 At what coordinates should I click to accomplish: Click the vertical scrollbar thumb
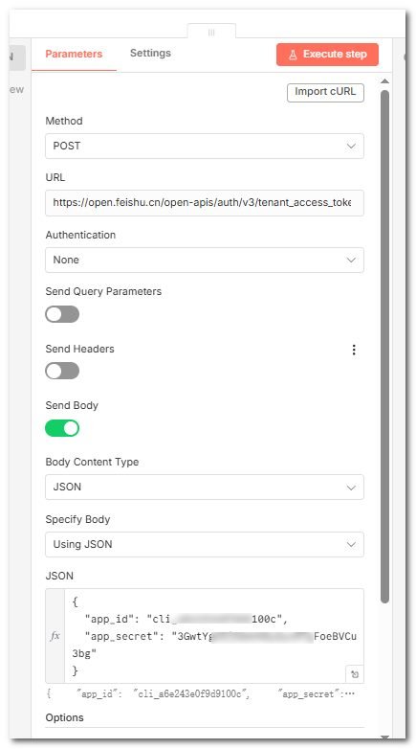click(385, 347)
